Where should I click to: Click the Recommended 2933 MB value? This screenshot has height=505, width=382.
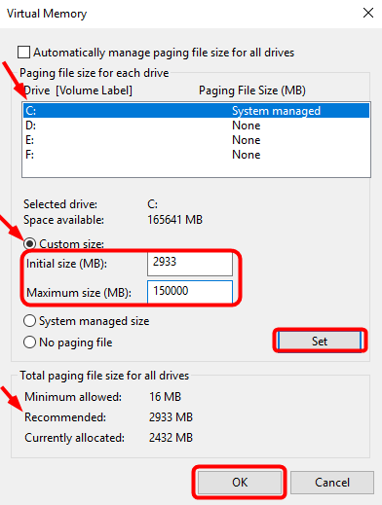[x=171, y=417]
